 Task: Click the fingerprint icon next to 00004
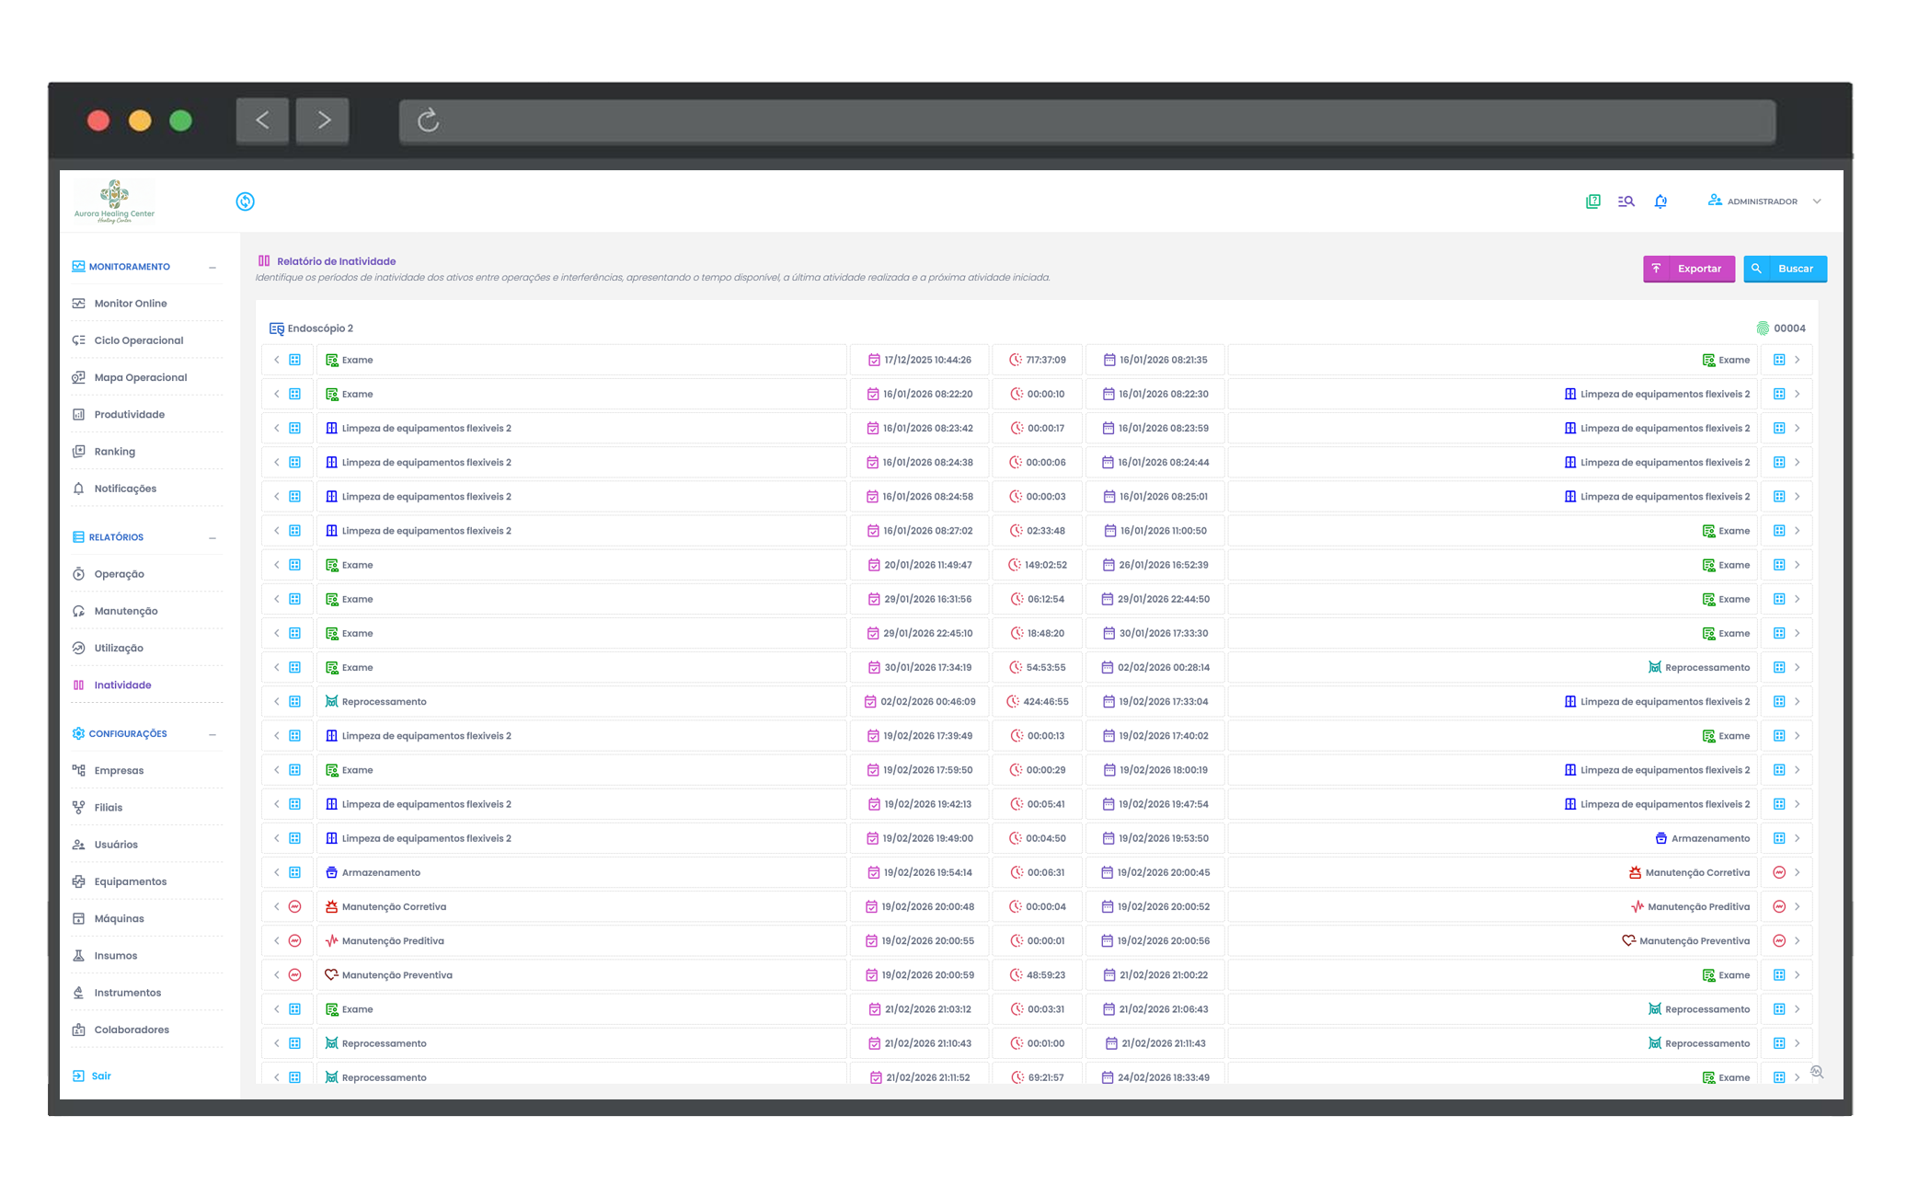pyautogui.click(x=1763, y=328)
